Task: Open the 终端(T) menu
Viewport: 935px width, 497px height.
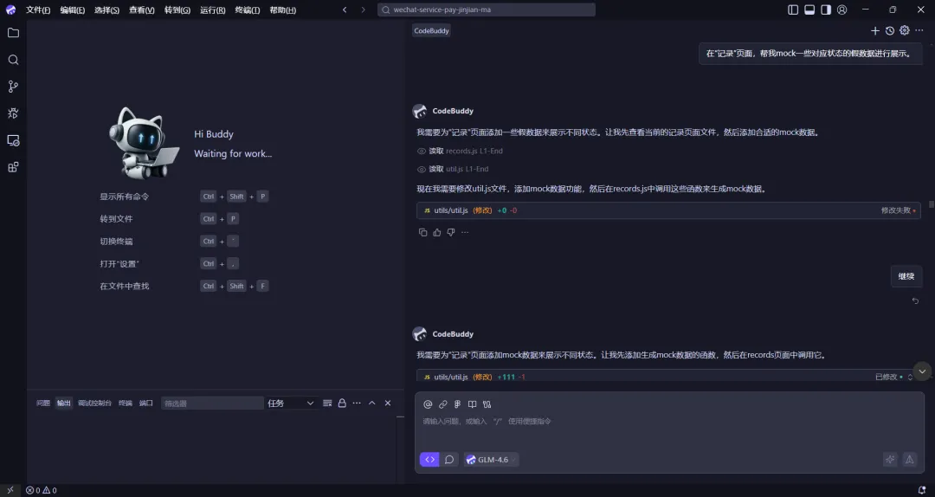Action: pyautogui.click(x=248, y=10)
